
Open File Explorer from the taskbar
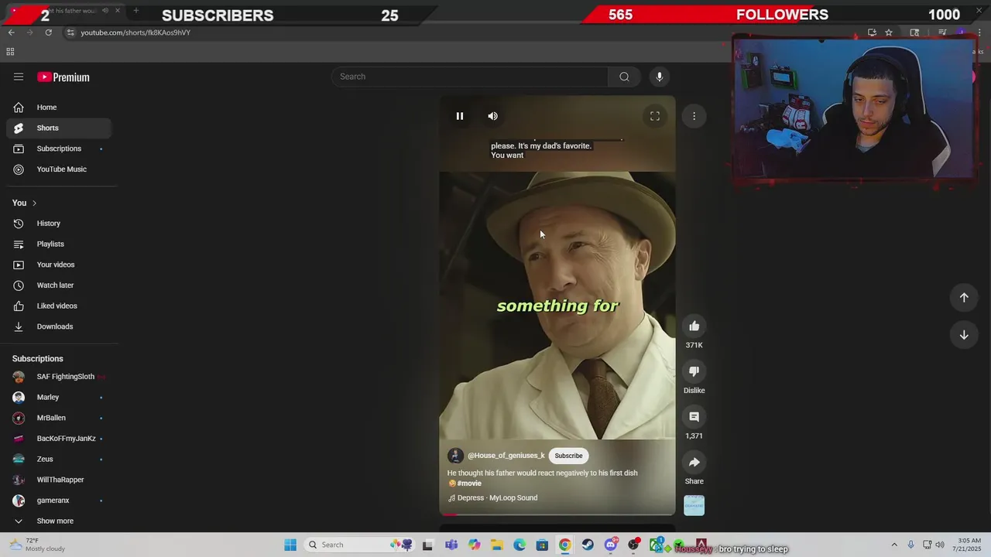coord(496,545)
